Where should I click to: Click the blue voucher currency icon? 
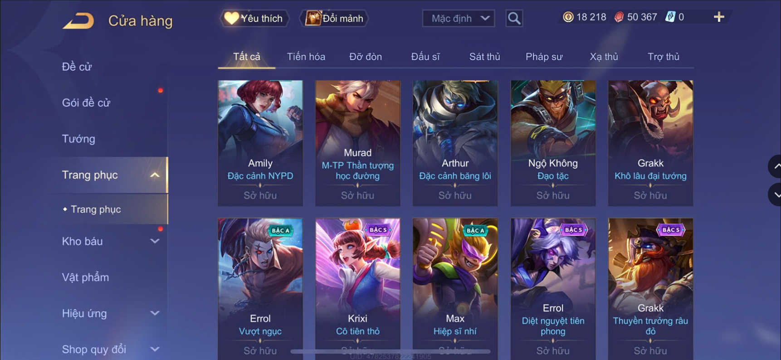[670, 17]
